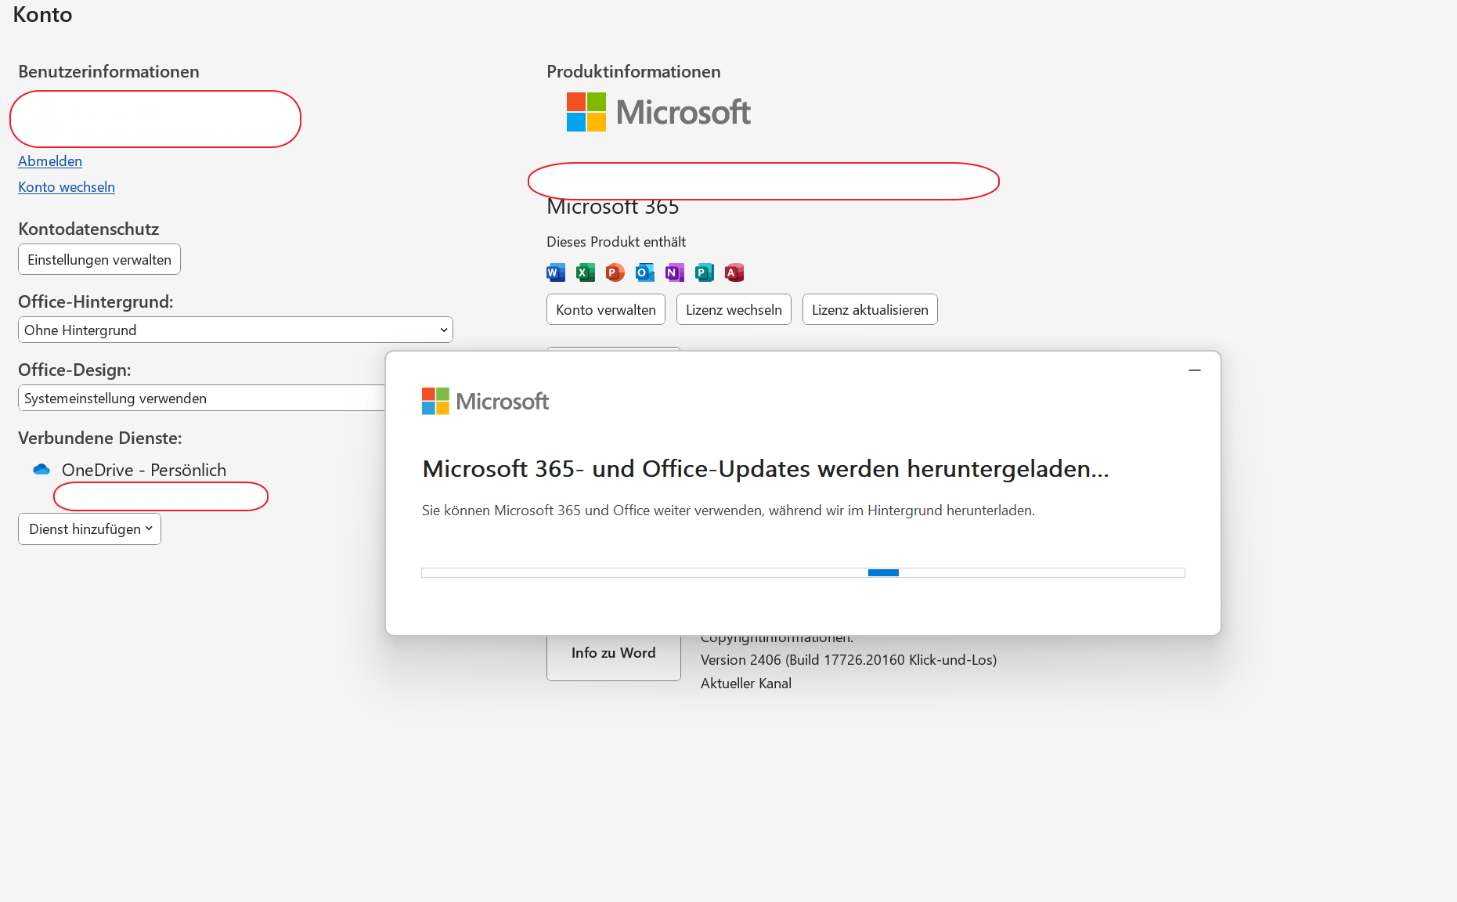Click the OneNote app icon

(675, 272)
